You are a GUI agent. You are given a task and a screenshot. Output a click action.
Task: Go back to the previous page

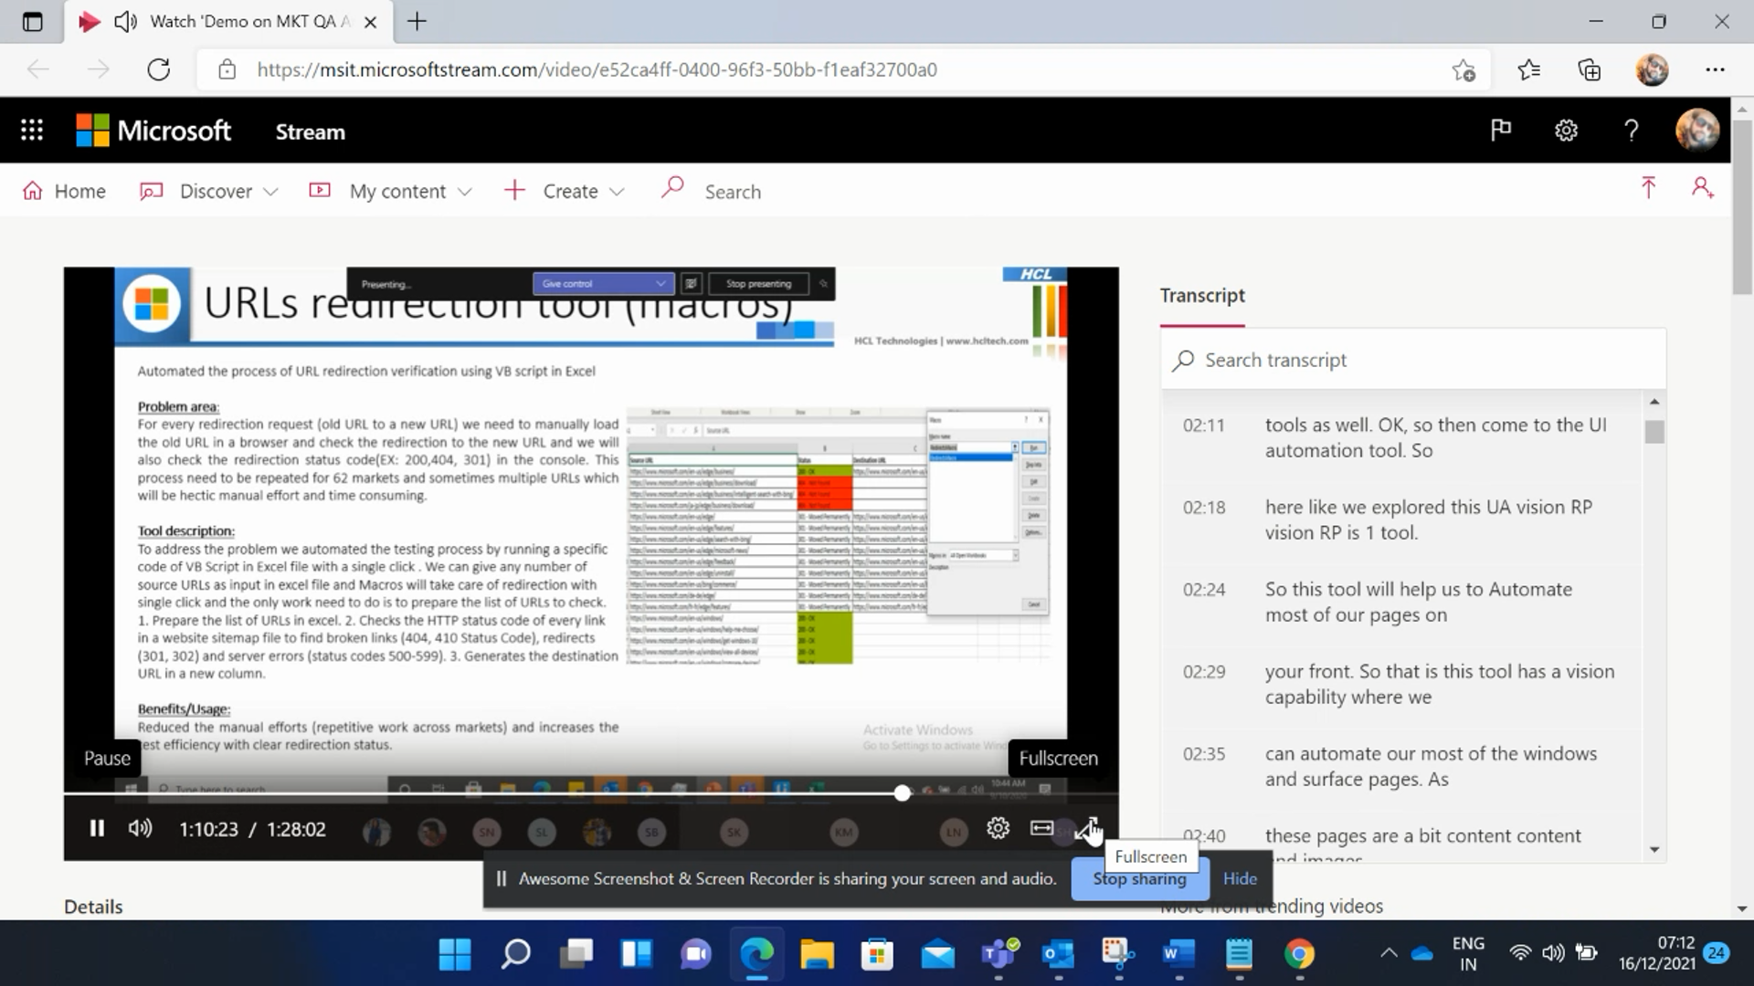tap(38, 69)
